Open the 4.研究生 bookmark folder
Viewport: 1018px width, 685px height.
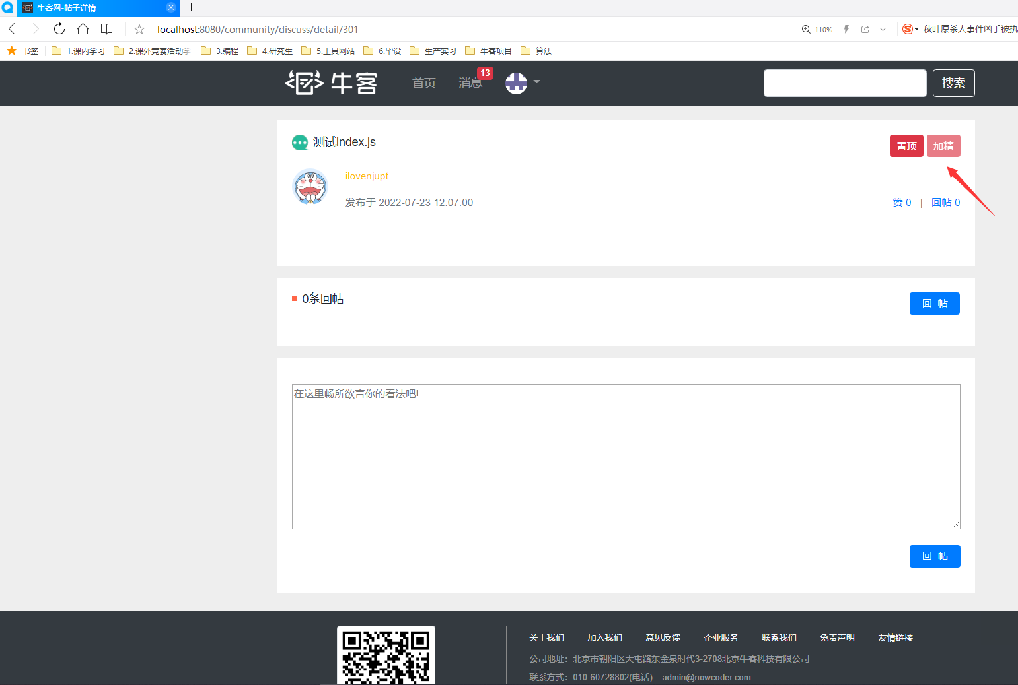(x=270, y=51)
